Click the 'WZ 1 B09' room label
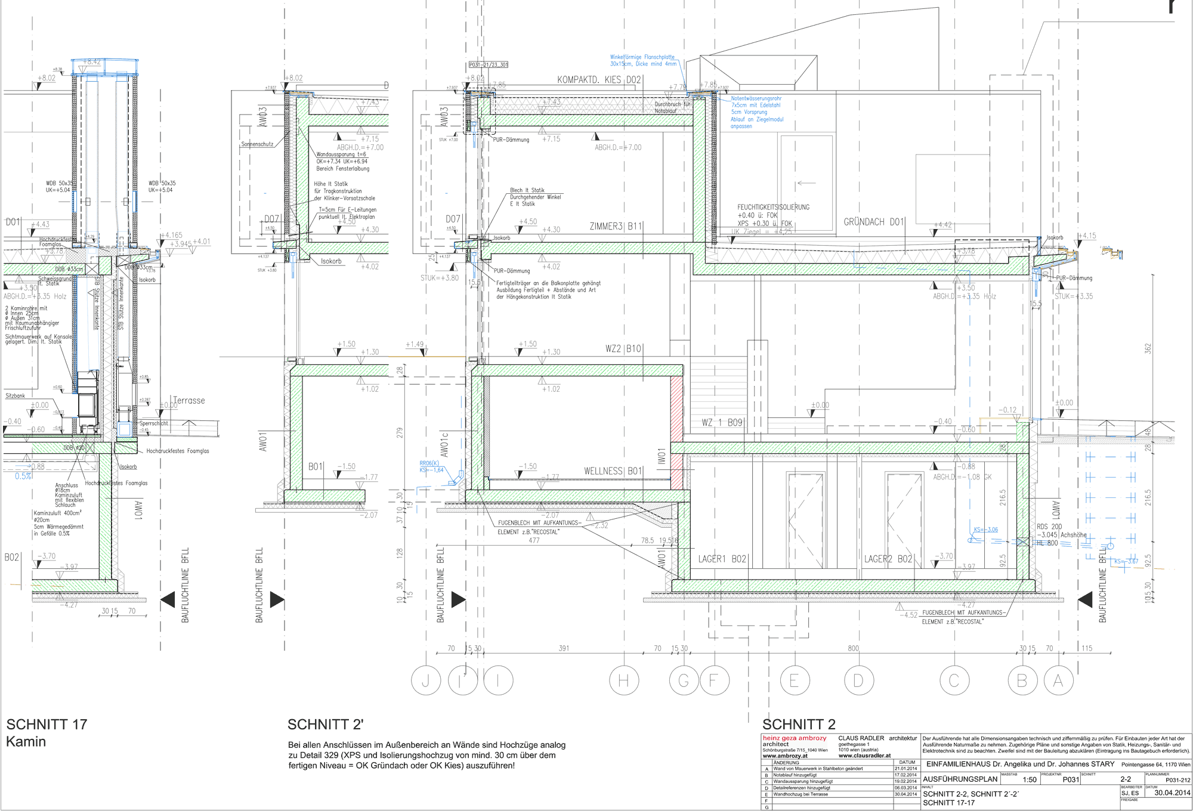 pyautogui.click(x=722, y=422)
